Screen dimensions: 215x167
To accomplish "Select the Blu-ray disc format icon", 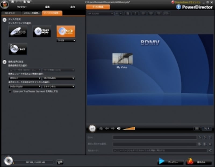I will (x=66, y=32).
